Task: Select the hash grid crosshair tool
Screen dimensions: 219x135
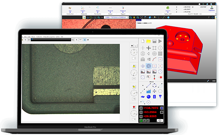Action: pos(154,48)
